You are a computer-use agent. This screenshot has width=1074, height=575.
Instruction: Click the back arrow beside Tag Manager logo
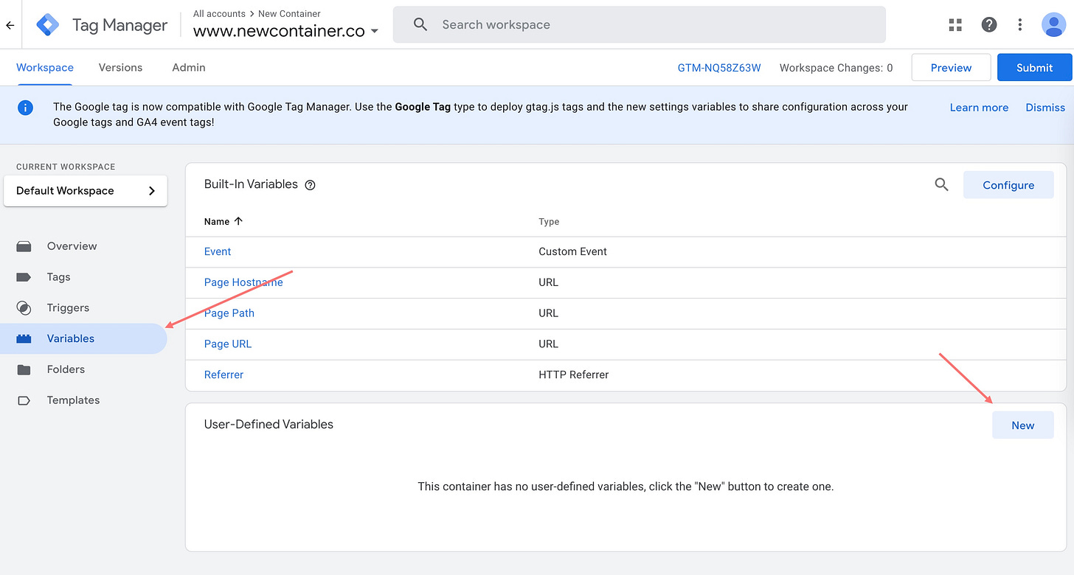click(x=10, y=25)
